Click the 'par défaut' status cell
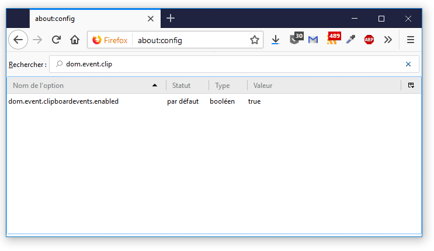The image size is (434, 251). click(183, 101)
